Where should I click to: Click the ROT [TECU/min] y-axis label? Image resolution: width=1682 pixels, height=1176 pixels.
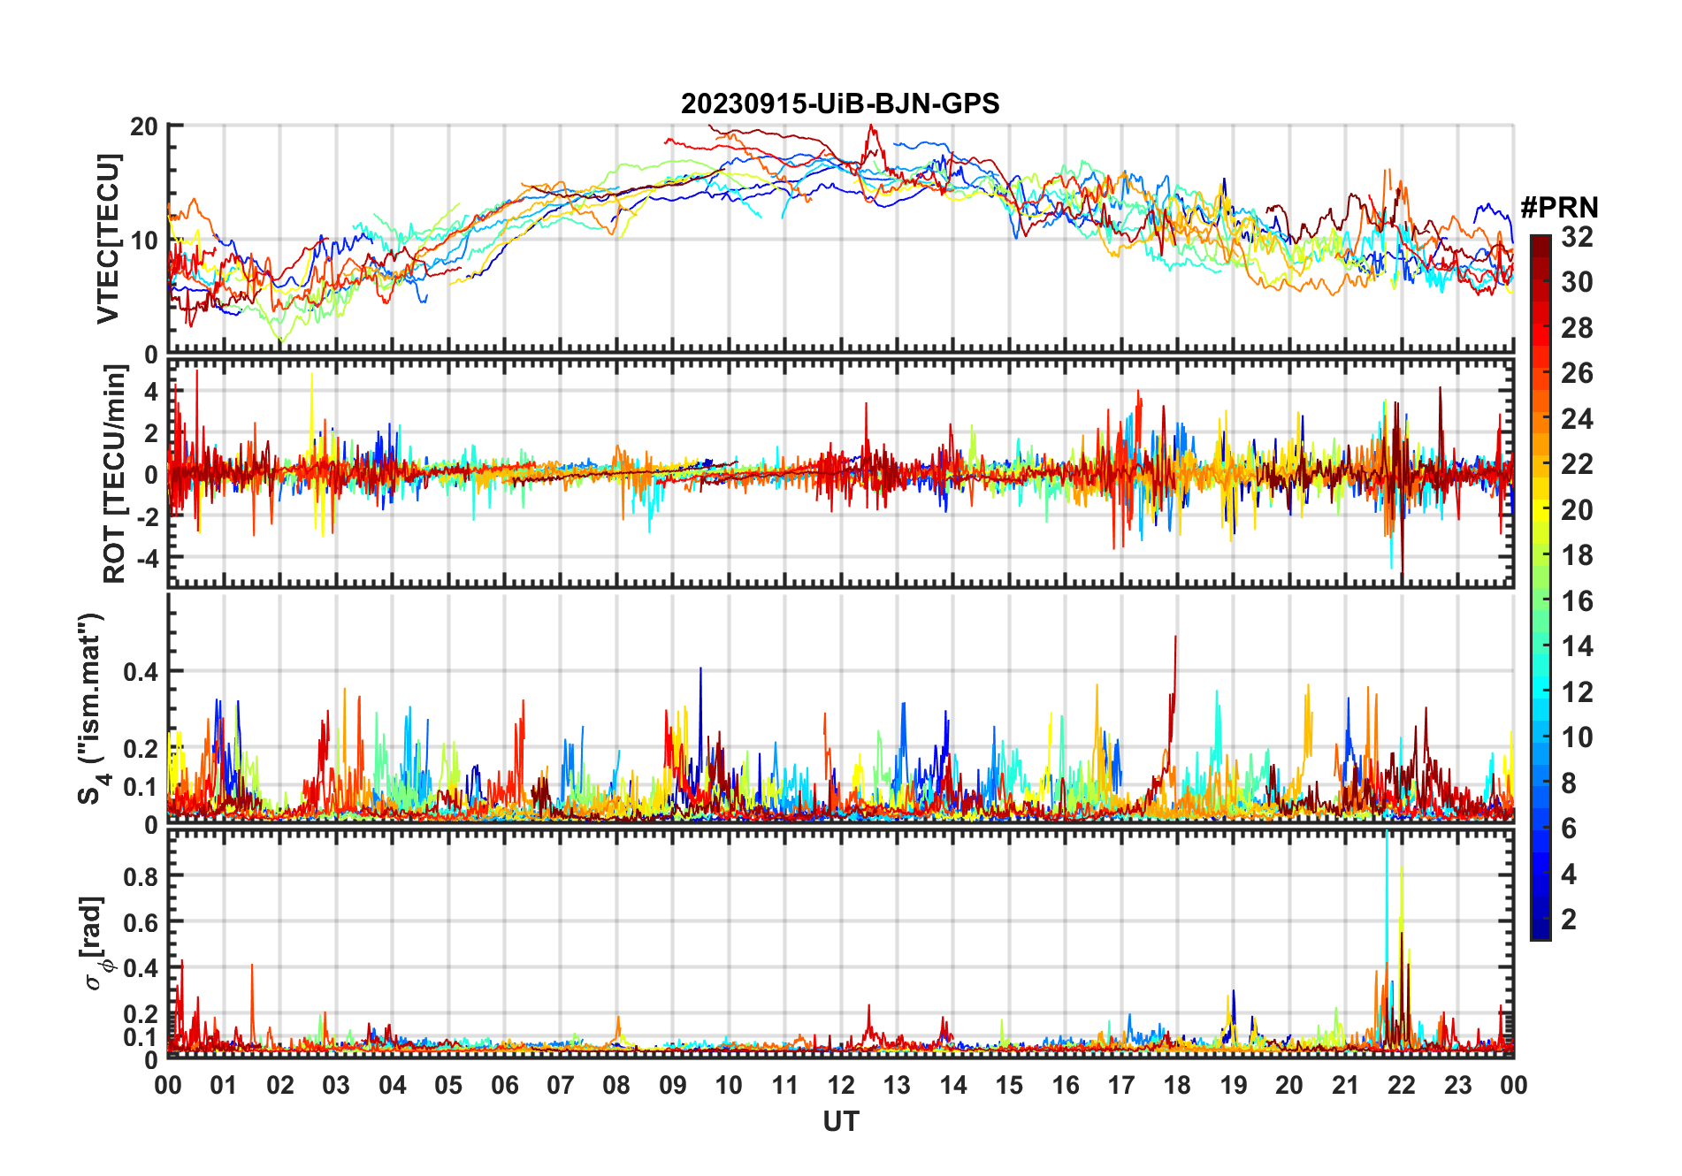[115, 473]
